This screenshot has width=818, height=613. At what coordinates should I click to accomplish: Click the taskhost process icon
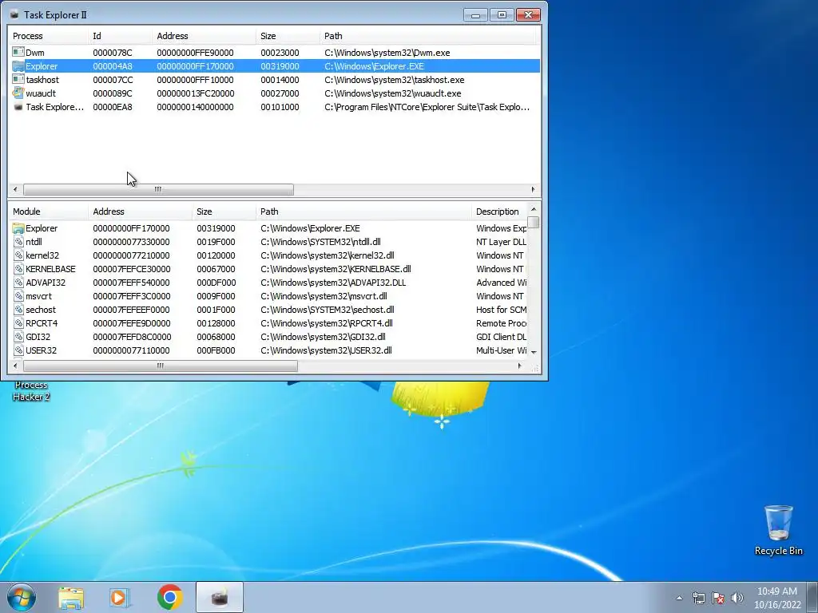tap(18, 80)
